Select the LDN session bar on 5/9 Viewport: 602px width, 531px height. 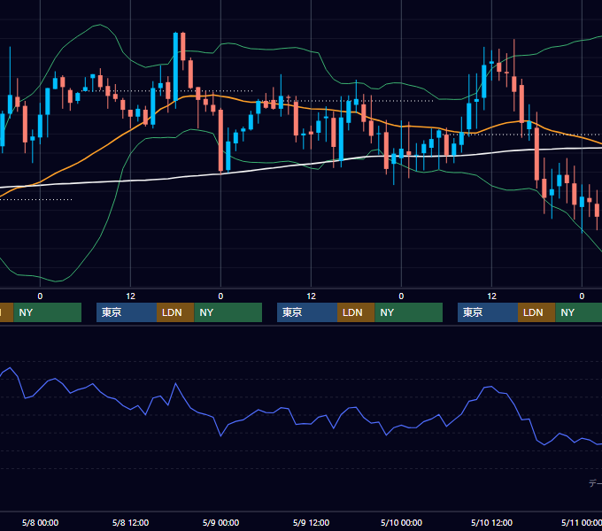pos(356,312)
